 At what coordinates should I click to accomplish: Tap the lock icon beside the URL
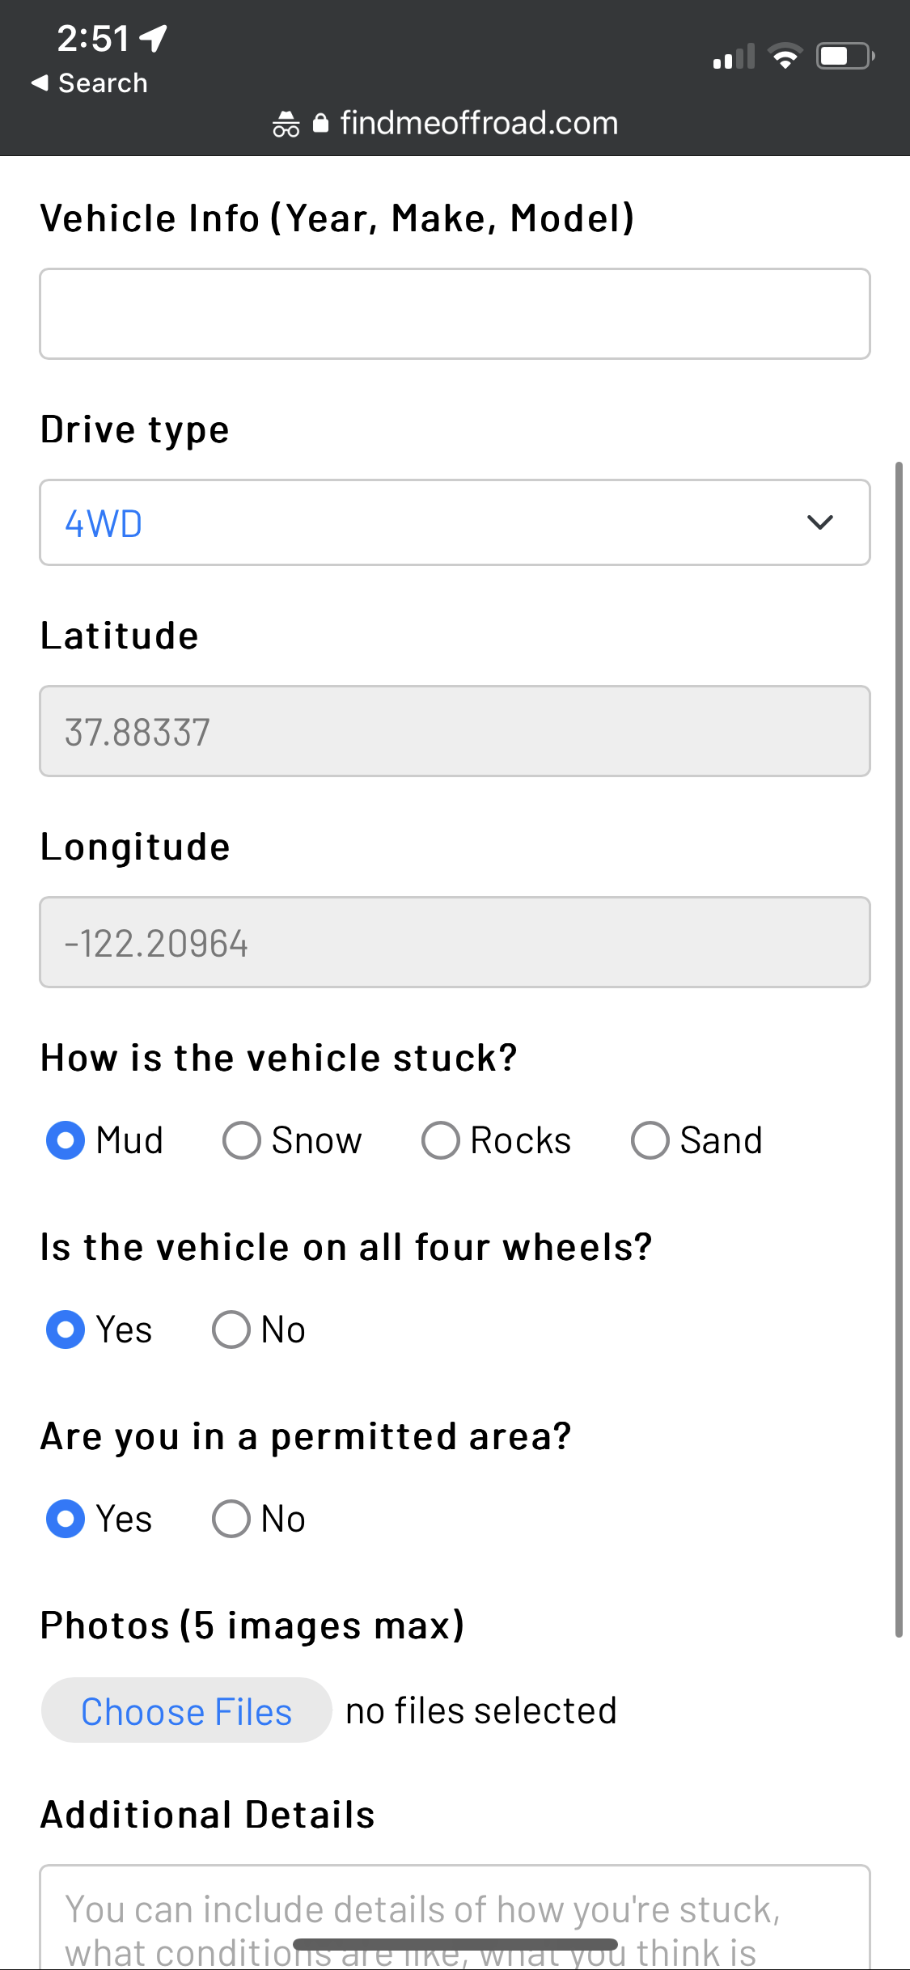point(320,123)
